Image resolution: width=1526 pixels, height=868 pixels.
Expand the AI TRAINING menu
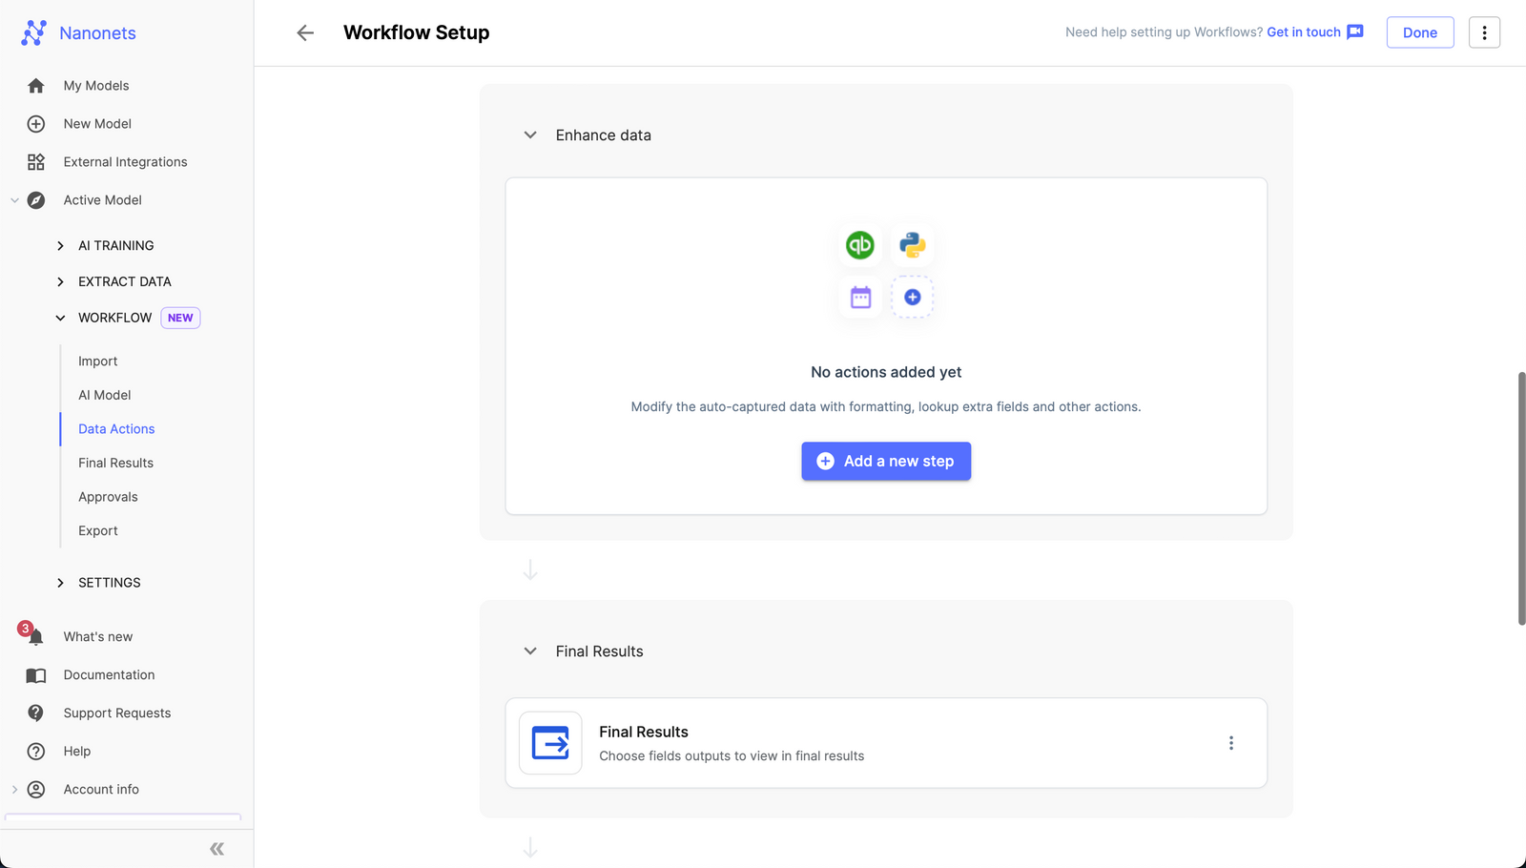61,246
